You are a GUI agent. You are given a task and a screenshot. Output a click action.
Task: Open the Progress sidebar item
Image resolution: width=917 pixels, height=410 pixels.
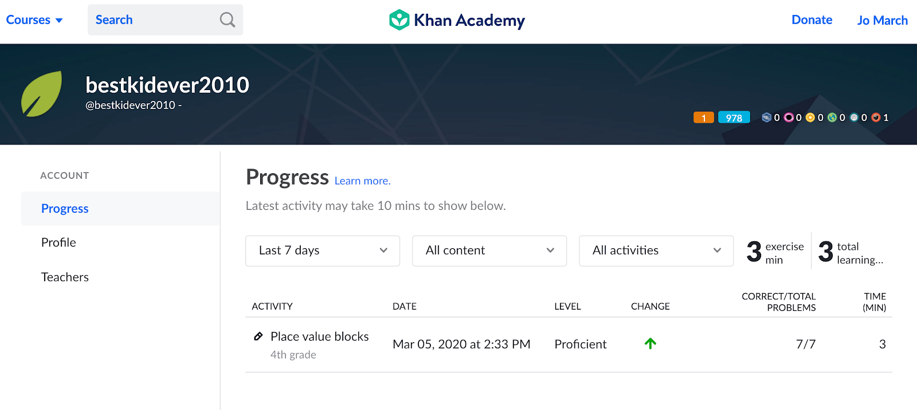(x=65, y=209)
